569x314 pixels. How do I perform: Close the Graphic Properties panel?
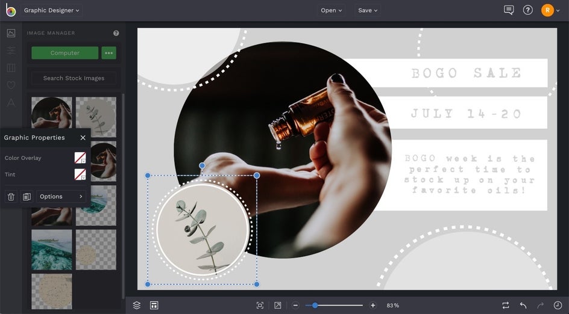[x=83, y=138]
